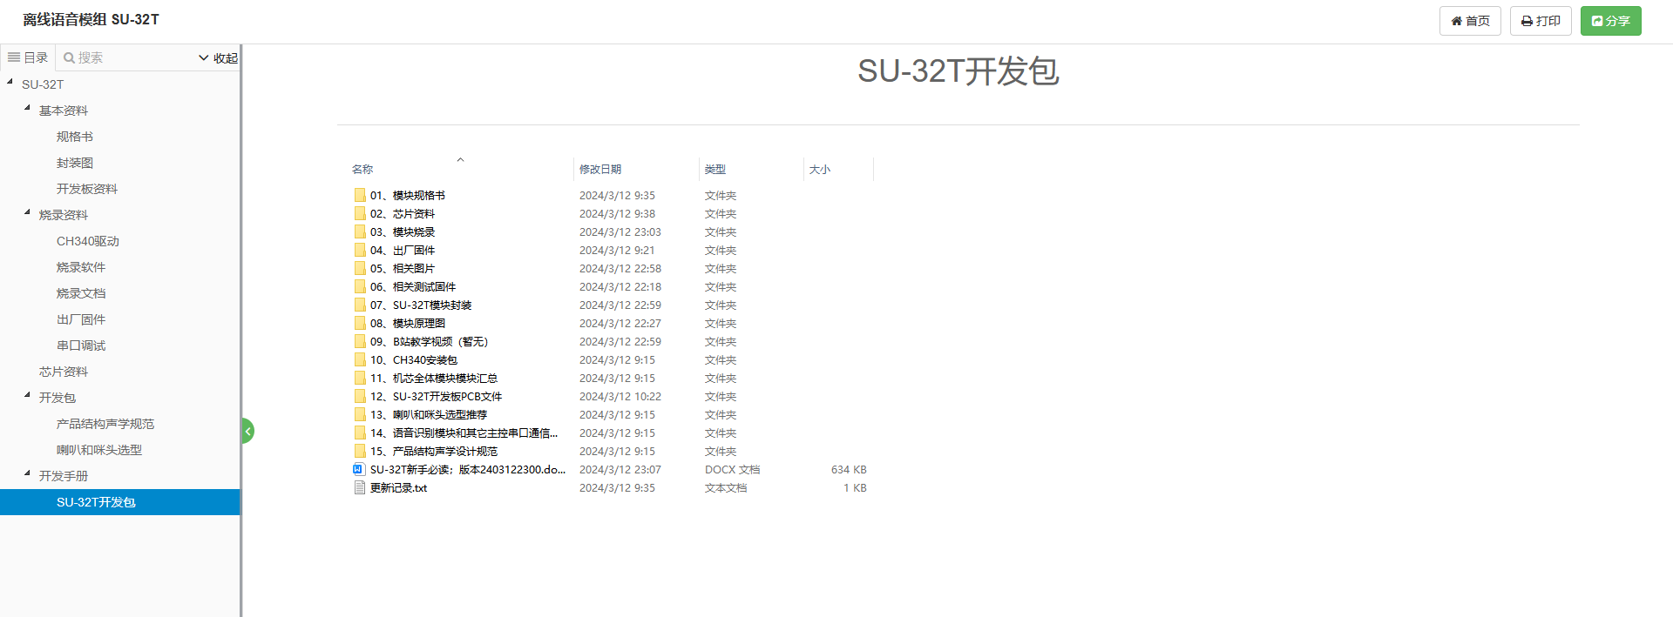Collapse the 开发包 tree node arrow
The height and width of the screenshot is (617, 1673).
[x=27, y=395]
